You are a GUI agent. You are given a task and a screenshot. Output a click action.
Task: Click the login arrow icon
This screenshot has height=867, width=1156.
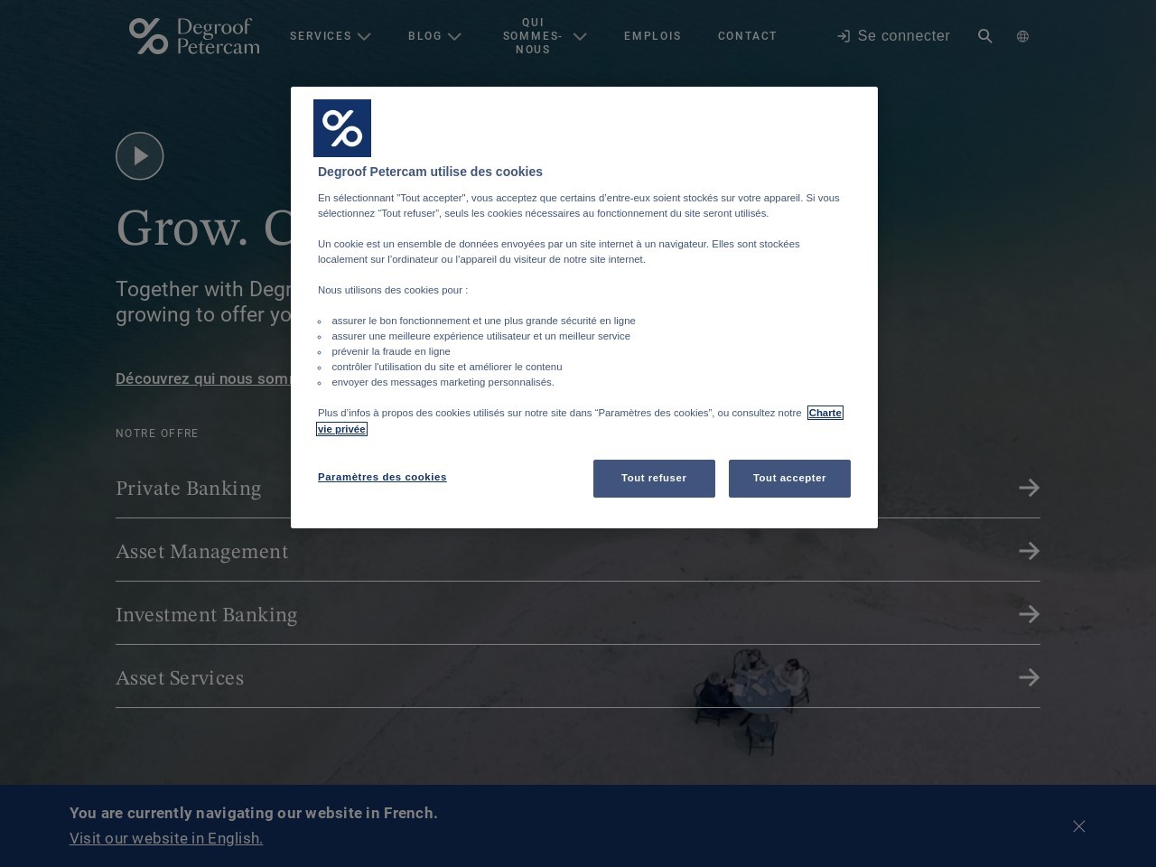(844, 36)
